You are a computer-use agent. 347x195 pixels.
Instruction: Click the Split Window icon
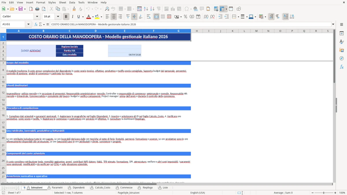click(231, 9)
